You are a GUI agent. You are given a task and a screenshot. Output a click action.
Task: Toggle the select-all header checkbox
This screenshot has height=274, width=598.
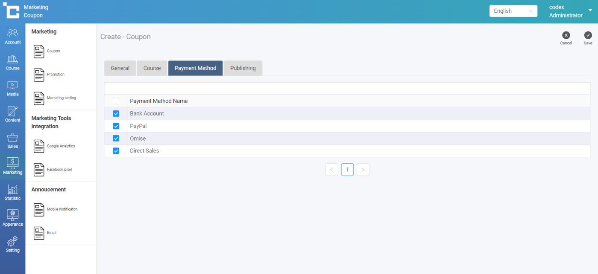(116, 101)
